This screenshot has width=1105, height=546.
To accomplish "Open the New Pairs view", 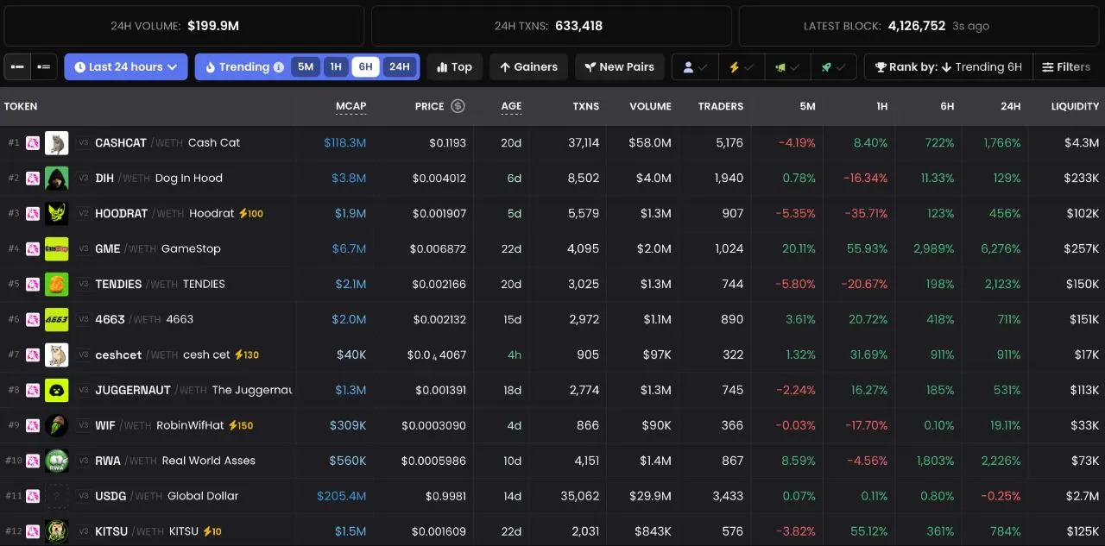I will [619, 66].
